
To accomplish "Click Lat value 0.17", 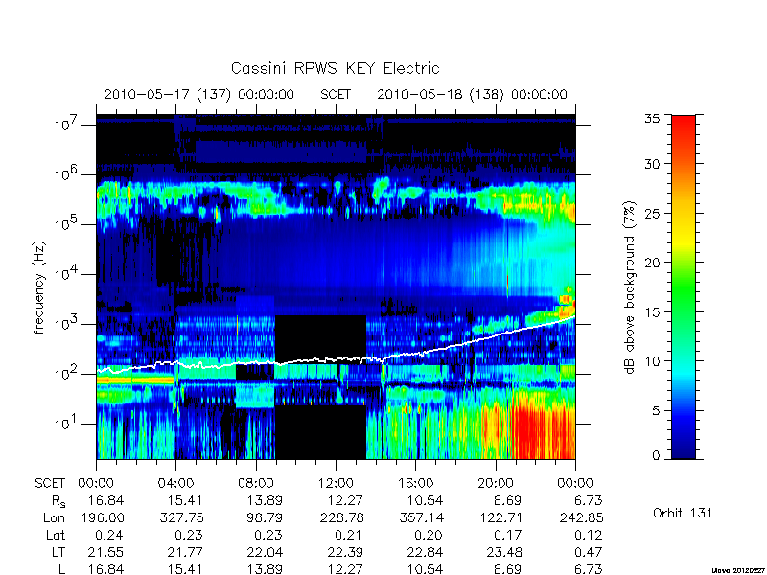I will coord(508,535).
